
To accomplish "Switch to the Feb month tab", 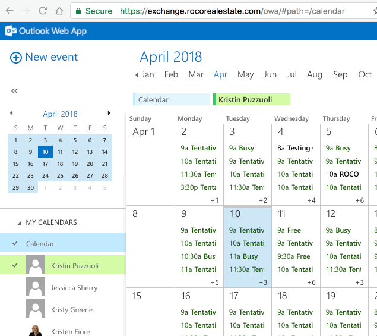I will point(171,74).
